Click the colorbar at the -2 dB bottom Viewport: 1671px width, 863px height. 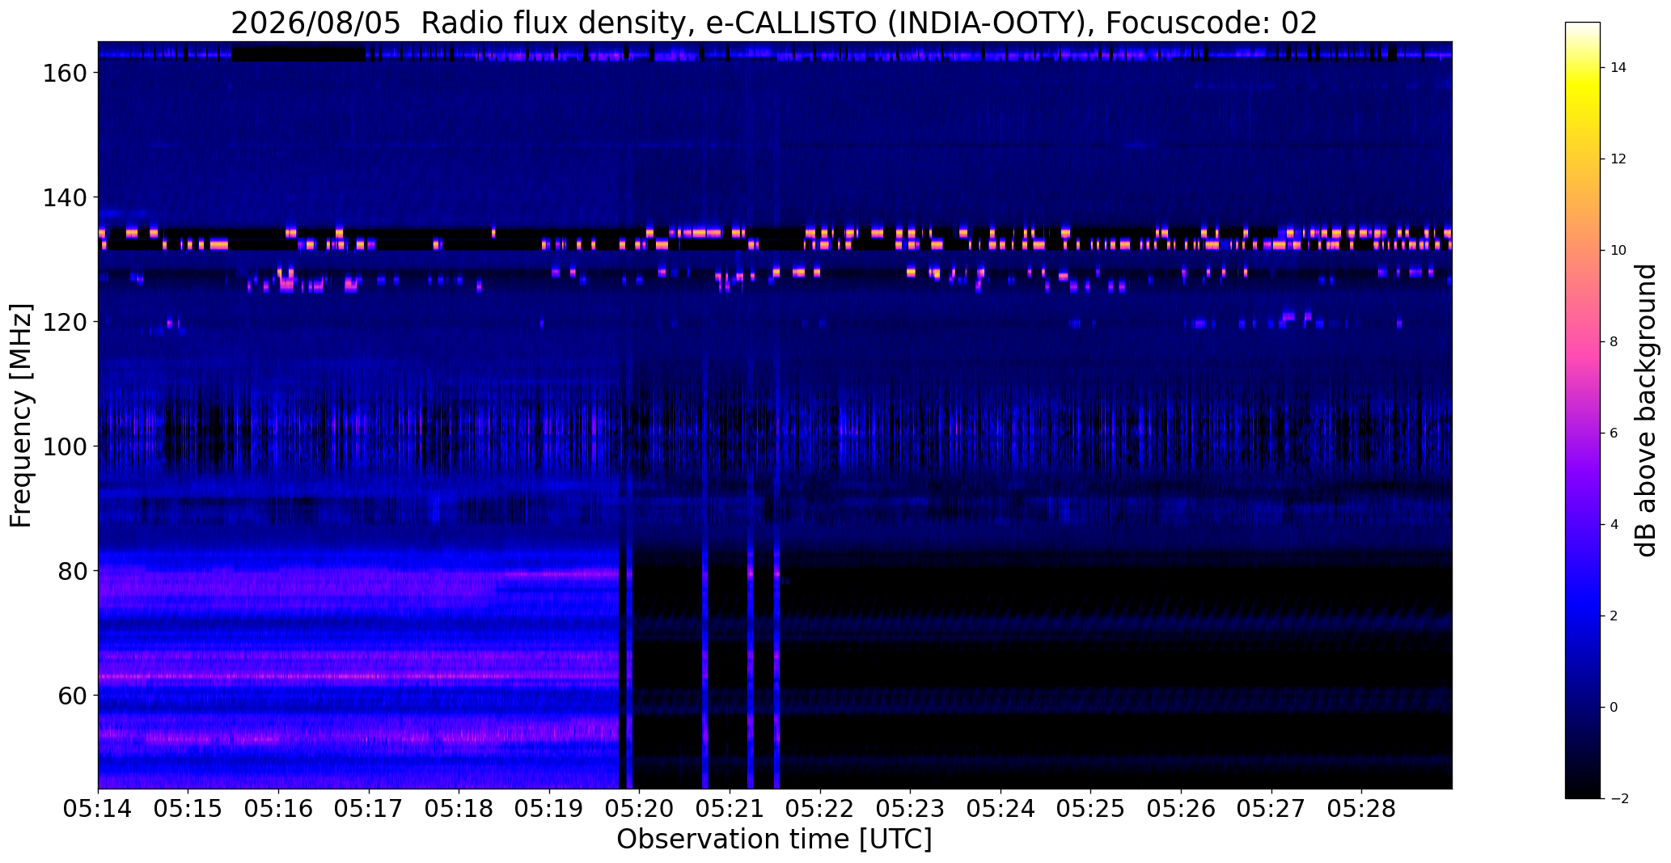click(x=1582, y=794)
